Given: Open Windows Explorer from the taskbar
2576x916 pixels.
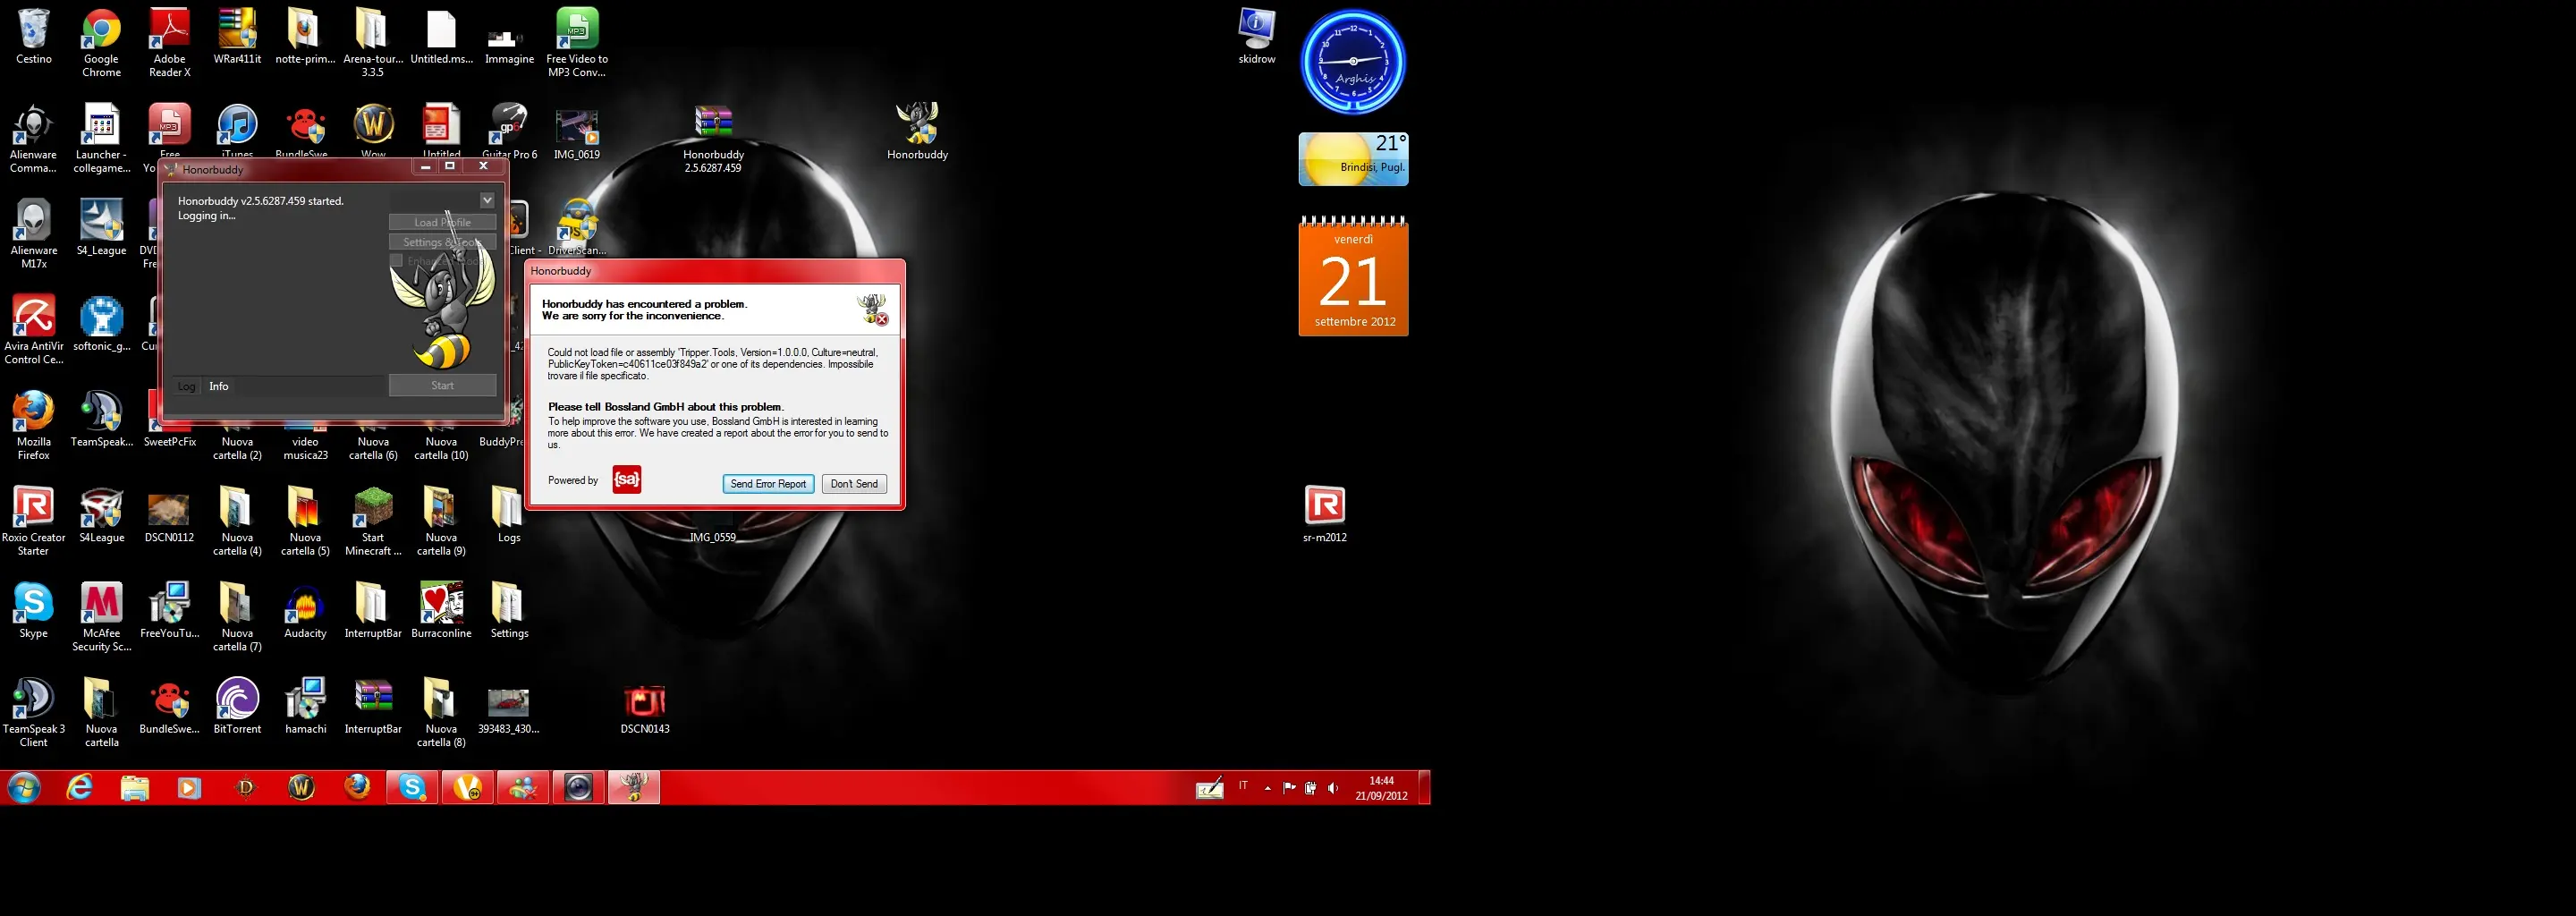Looking at the screenshot, I should point(134,788).
